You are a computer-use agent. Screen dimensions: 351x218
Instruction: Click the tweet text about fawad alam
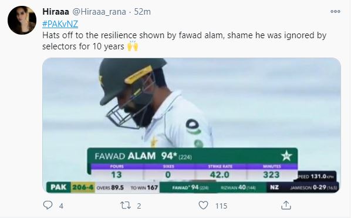[184, 41]
